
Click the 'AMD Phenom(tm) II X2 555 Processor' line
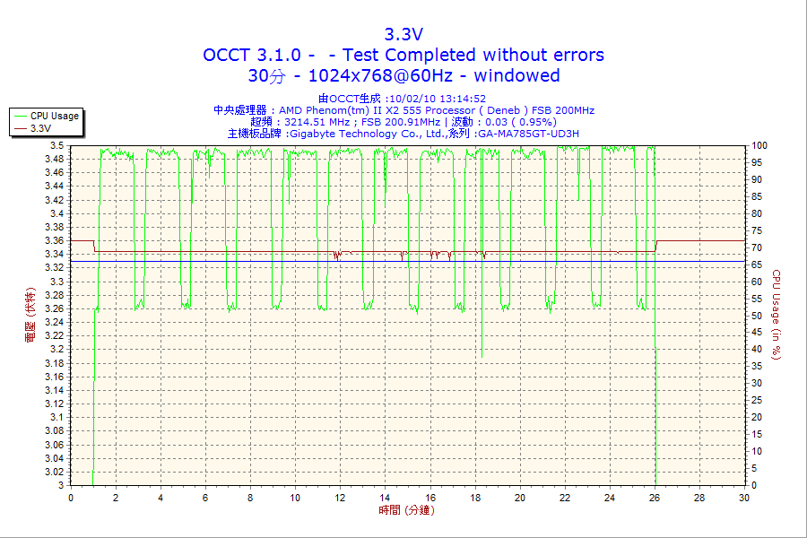(x=377, y=110)
